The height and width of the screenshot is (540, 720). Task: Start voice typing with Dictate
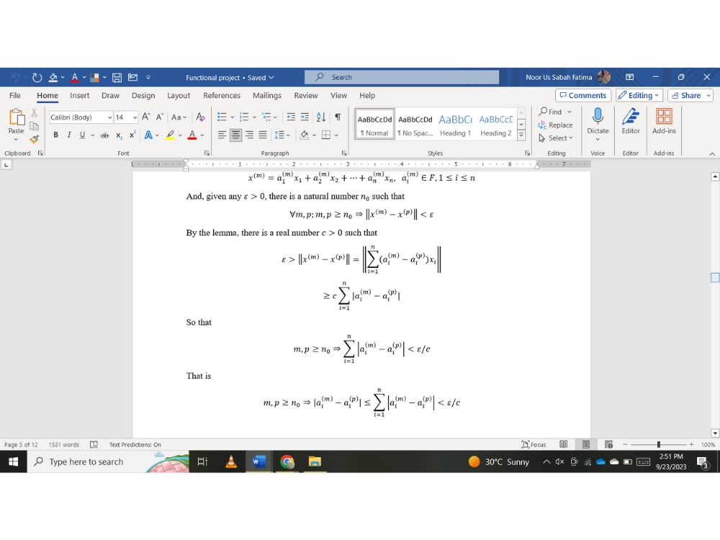(x=598, y=122)
